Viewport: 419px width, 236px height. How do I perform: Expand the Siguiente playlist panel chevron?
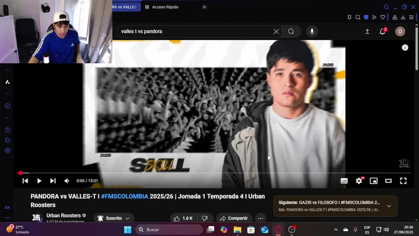[x=389, y=206]
